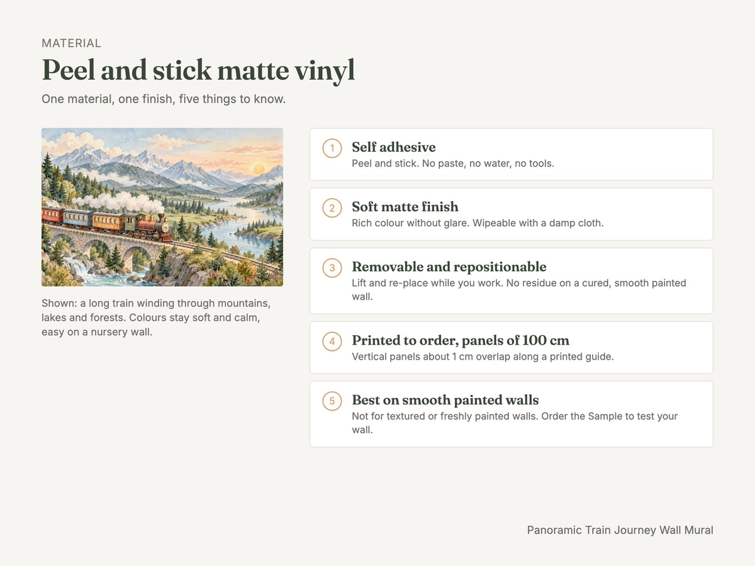
Task: Select the Soft matte finish heading
Action: tap(405, 207)
